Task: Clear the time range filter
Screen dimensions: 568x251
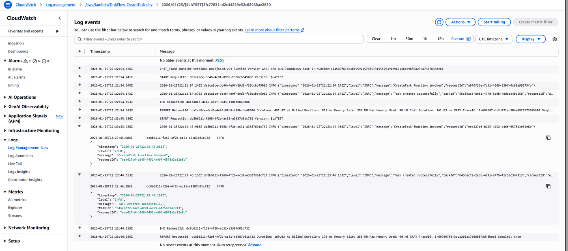Action: (376, 39)
